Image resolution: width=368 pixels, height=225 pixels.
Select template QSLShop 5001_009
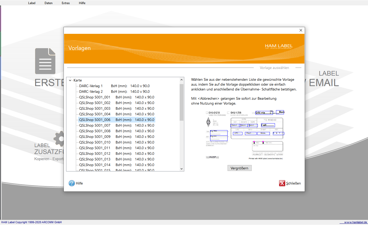(117, 137)
